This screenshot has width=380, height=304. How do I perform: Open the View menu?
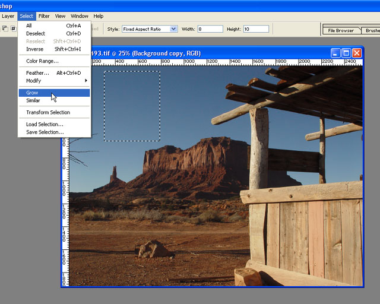pyautogui.click(x=60, y=16)
